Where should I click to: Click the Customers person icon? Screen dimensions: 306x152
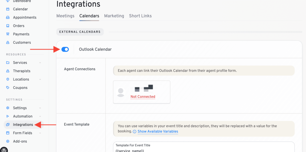8,42
